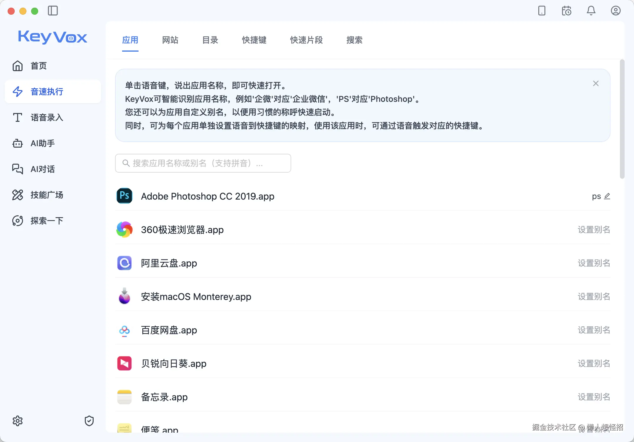Open the 语音录入 sidebar section

pos(46,117)
